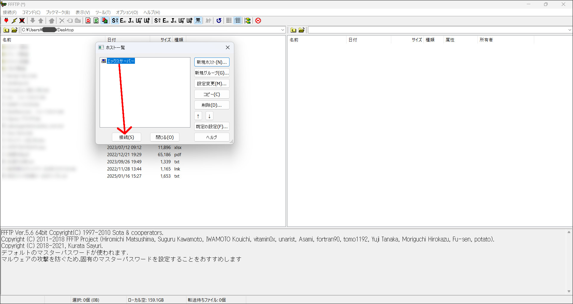Select Auto transfer mode icon
Image resolution: width=573 pixels, height=304 pixels.
click(104, 21)
